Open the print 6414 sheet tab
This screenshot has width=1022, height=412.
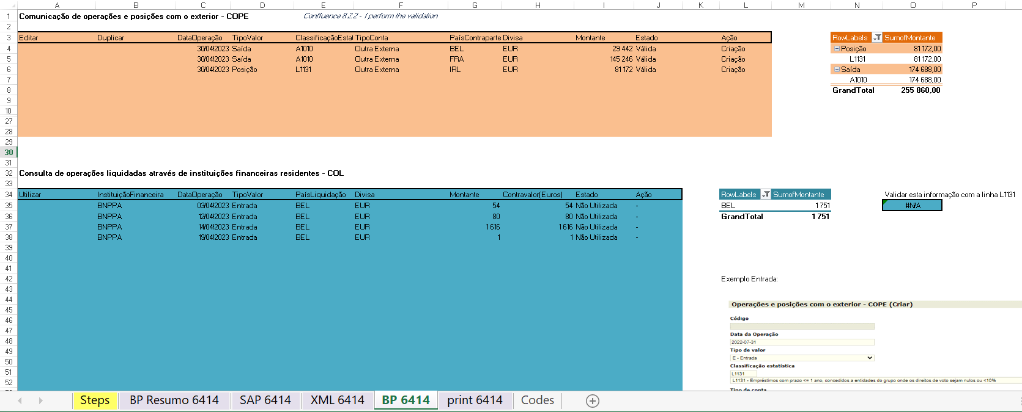475,400
